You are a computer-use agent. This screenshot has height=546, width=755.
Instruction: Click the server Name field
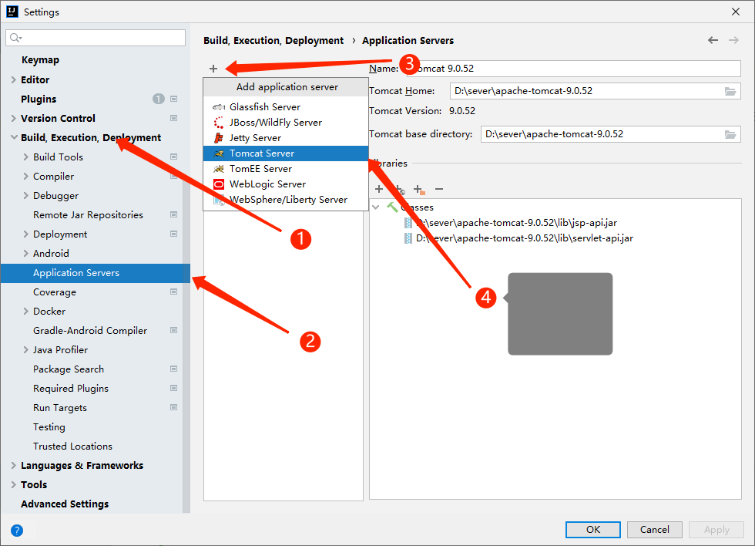click(x=573, y=69)
